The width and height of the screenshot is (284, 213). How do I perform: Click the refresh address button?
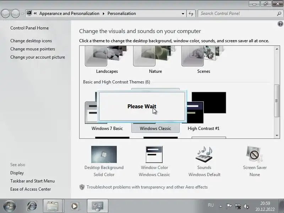coord(191,13)
